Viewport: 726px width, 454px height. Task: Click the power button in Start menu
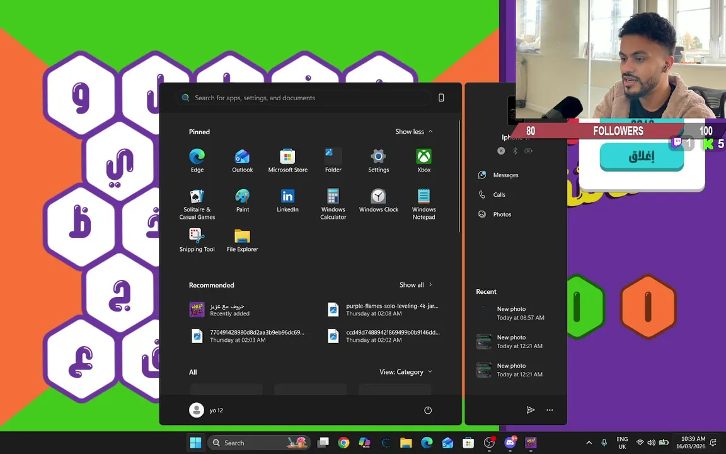tap(428, 410)
